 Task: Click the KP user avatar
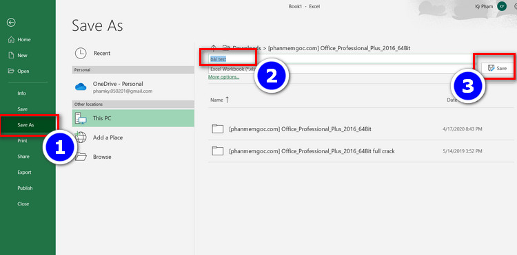502,6
